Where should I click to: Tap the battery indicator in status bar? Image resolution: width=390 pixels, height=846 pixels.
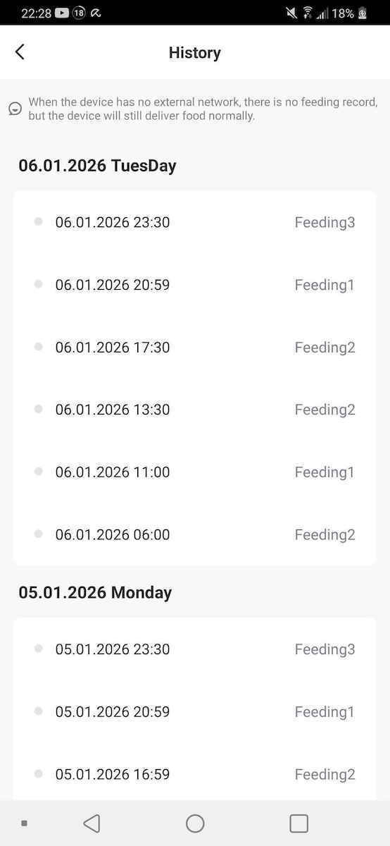click(x=363, y=13)
